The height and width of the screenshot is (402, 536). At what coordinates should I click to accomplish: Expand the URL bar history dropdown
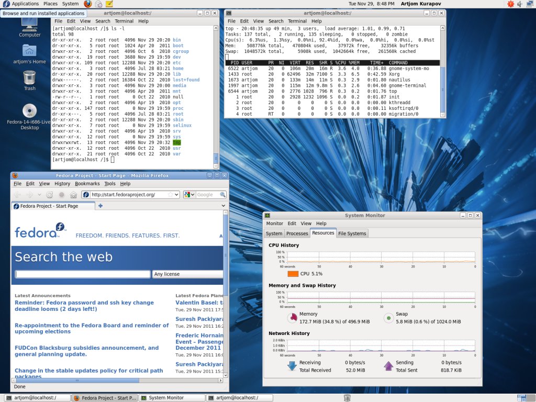pos(176,195)
